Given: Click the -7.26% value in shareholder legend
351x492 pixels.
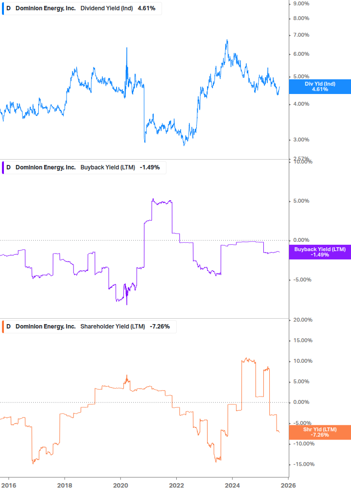Looking at the screenshot, I should 160,327.
